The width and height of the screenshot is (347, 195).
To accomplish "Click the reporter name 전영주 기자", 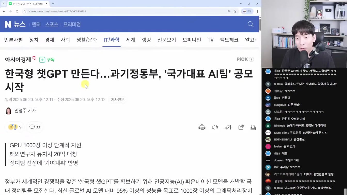I will (25, 111).
